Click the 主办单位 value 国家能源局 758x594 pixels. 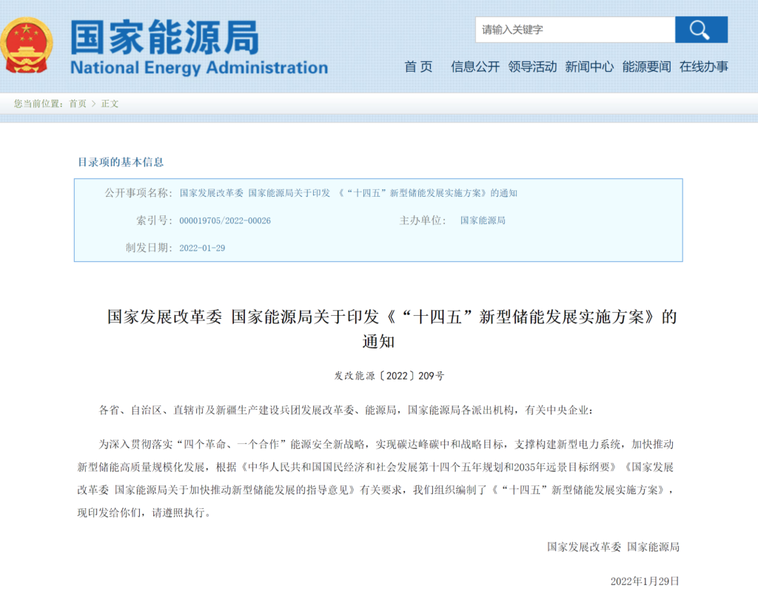click(483, 220)
